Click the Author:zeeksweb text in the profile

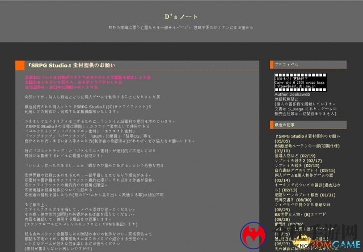click(x=292, y=95)
